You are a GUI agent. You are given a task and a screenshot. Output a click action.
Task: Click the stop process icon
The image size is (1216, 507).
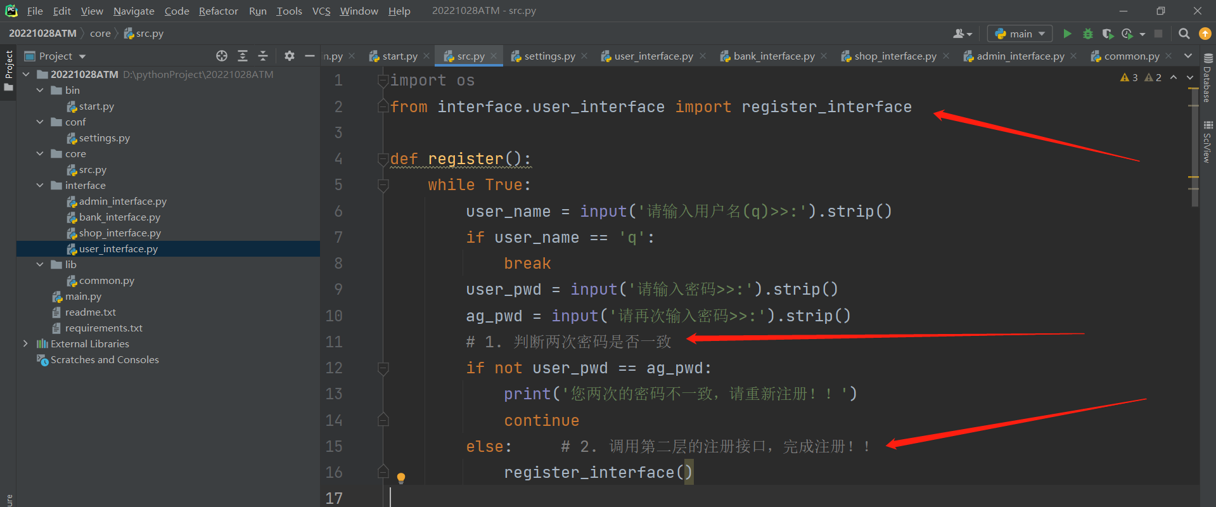[1158, 34]
